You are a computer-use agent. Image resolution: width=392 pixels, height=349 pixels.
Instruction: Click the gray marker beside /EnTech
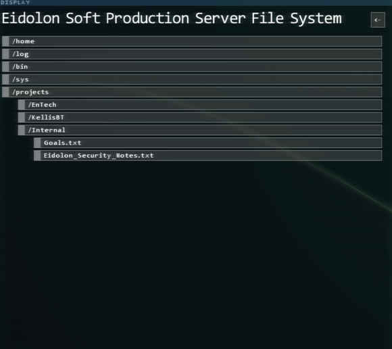[x=22, y=105]
